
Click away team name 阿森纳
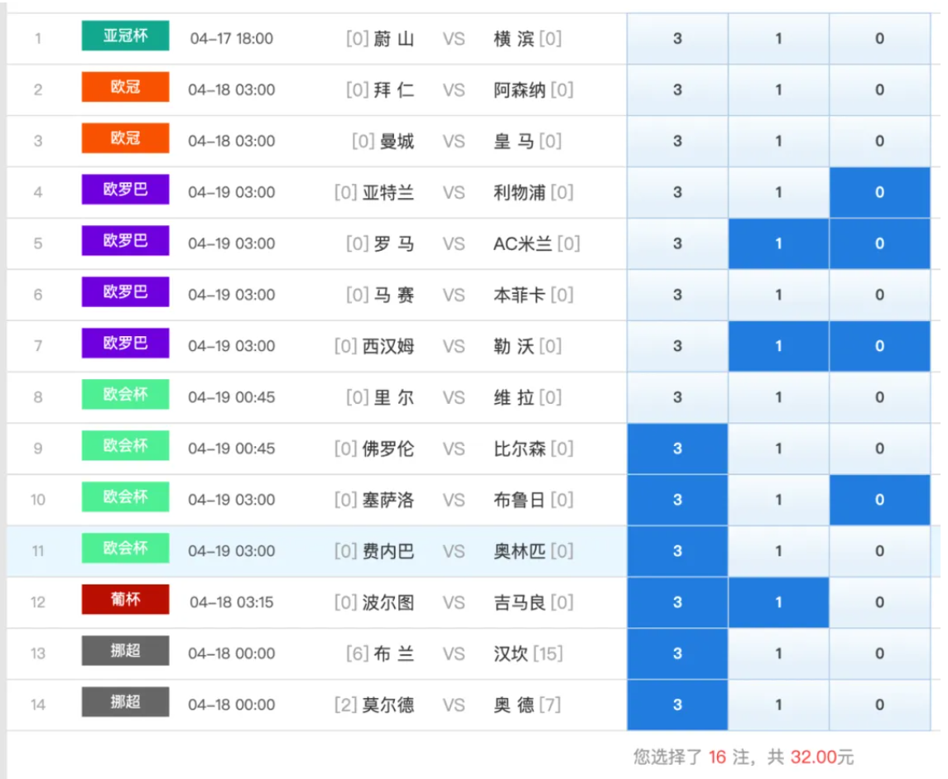coord(519,90)
